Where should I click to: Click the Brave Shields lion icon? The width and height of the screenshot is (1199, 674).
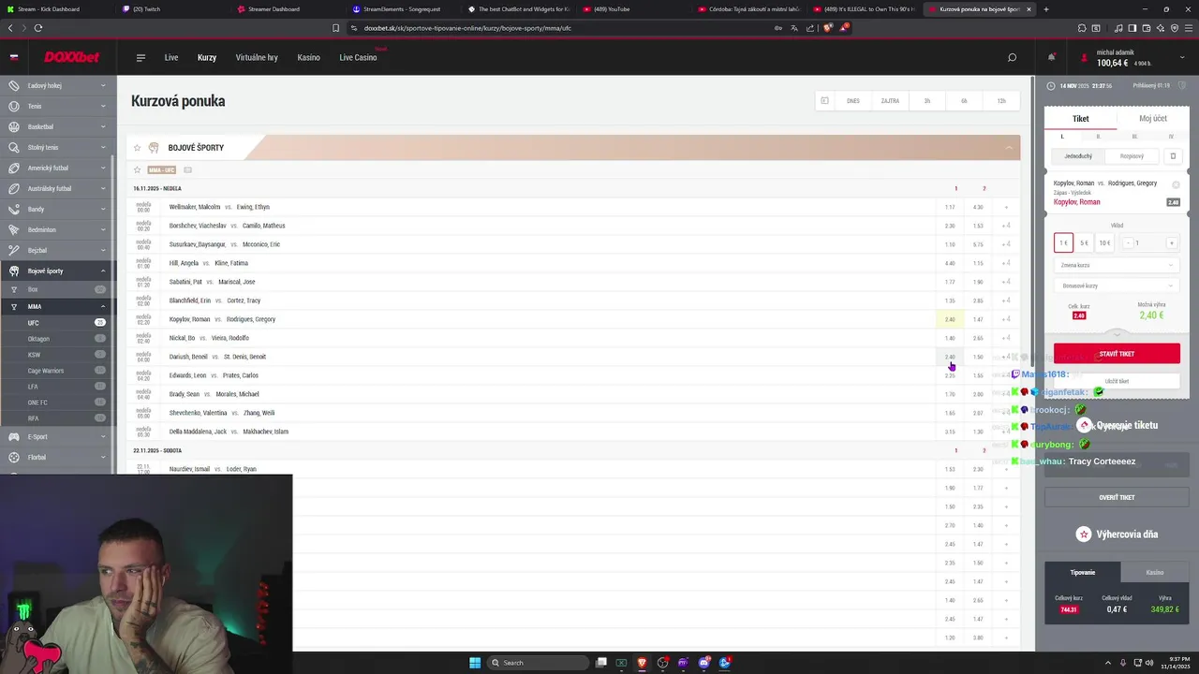tap(827, 28)
